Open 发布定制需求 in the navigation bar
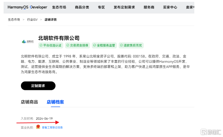 tap(124, 7)
